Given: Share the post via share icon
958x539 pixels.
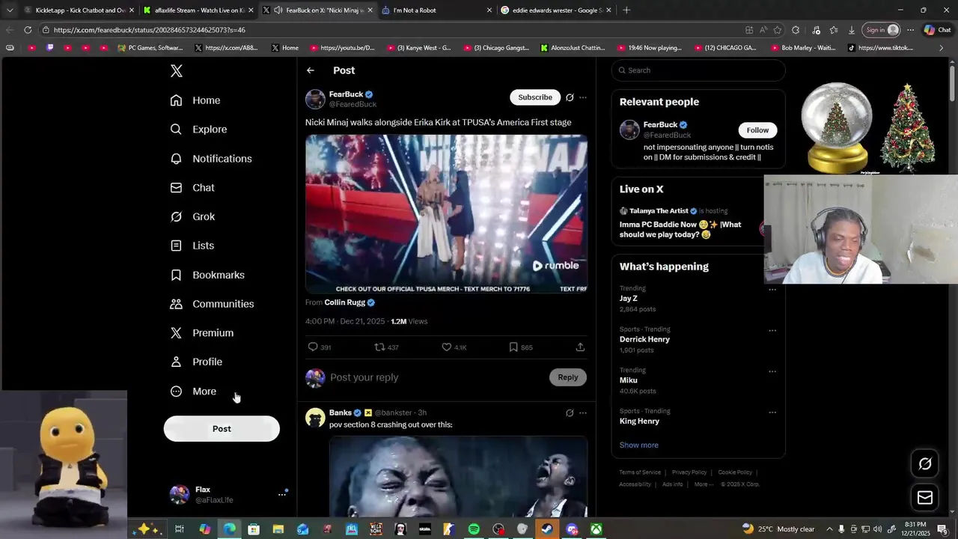Looking at the screenshot, I should tap(580, 347).
